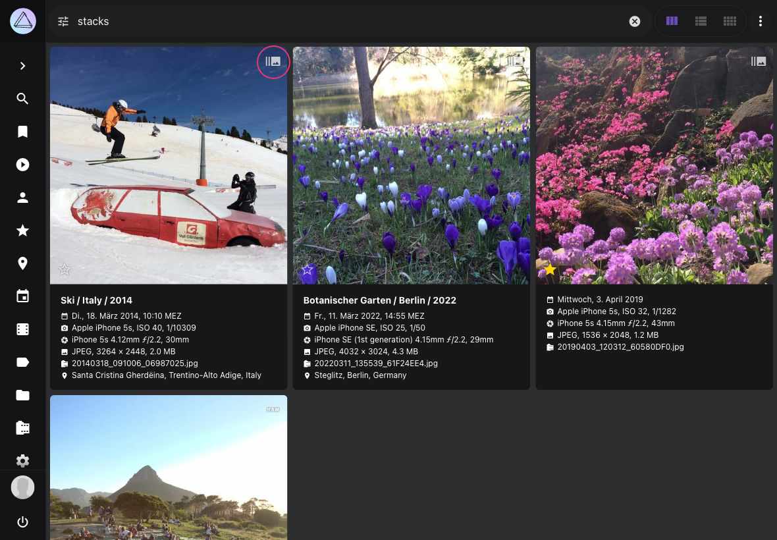
Task: Click lens info iPhone SE 4.15mm
Action: pos(404,340)
